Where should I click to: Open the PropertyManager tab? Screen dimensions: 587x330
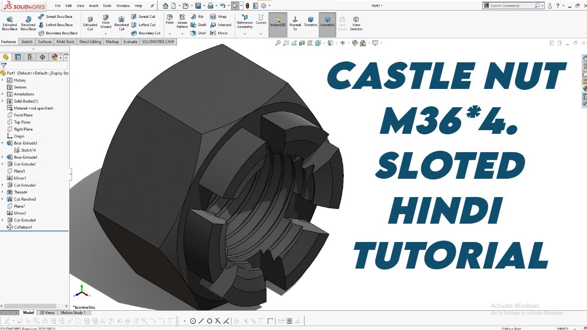point(17,57)
